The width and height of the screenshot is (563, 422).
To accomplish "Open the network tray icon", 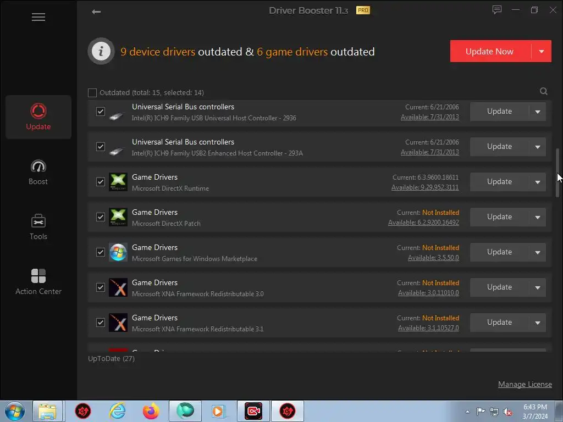I will pos(494,412).
